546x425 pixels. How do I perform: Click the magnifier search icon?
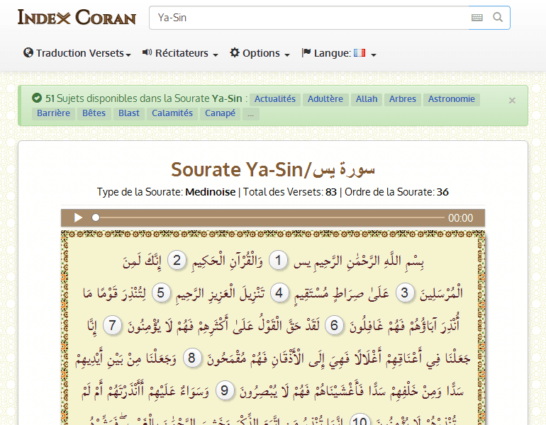[x=498, y=18]
